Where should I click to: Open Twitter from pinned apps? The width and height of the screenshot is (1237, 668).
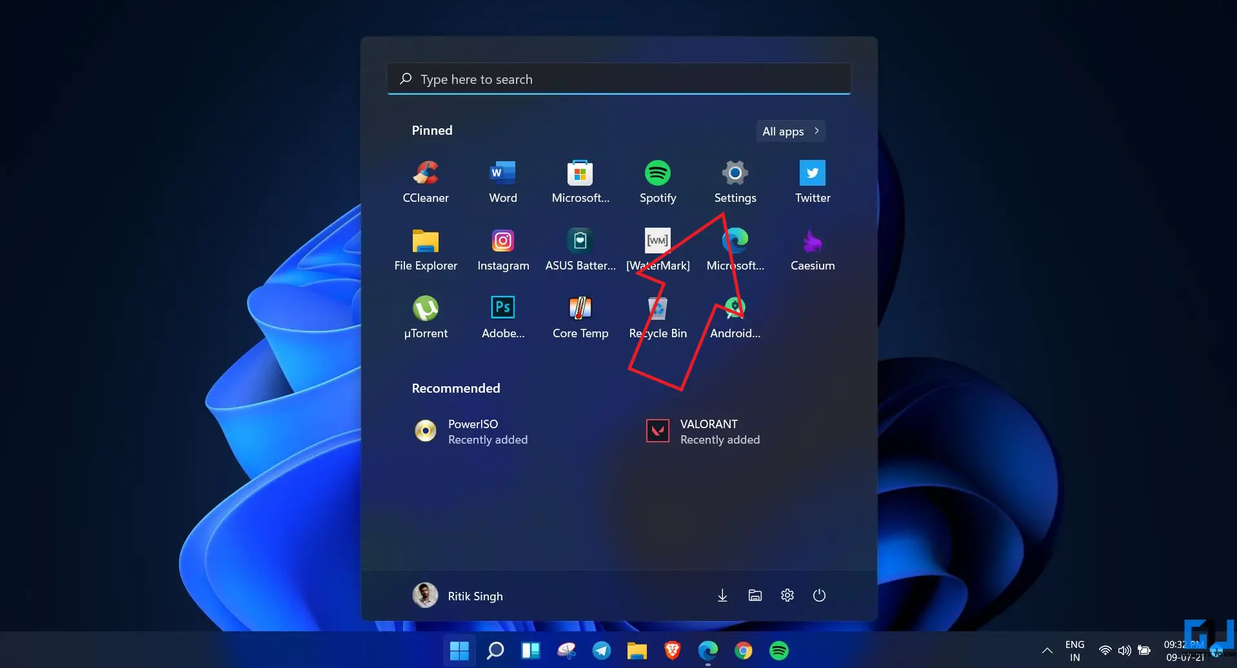click(x=813, y=182)
